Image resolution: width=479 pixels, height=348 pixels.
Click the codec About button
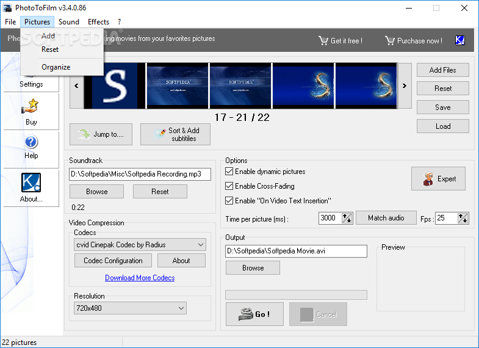(181, 261)
